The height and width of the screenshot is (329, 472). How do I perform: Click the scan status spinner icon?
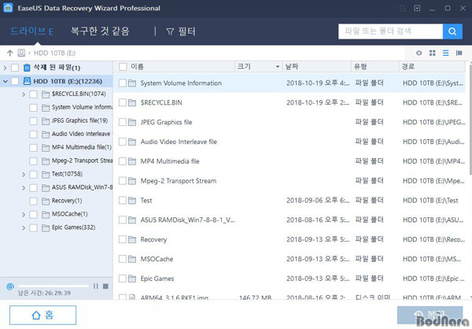(x=10, y=286)
